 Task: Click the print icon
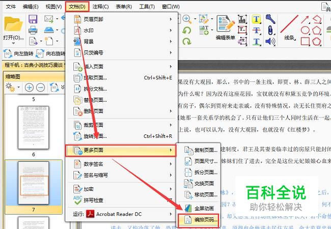33,30
